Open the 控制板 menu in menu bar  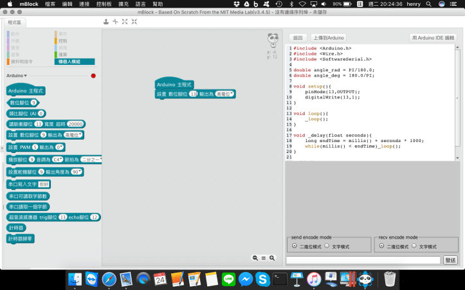[104, 4]
